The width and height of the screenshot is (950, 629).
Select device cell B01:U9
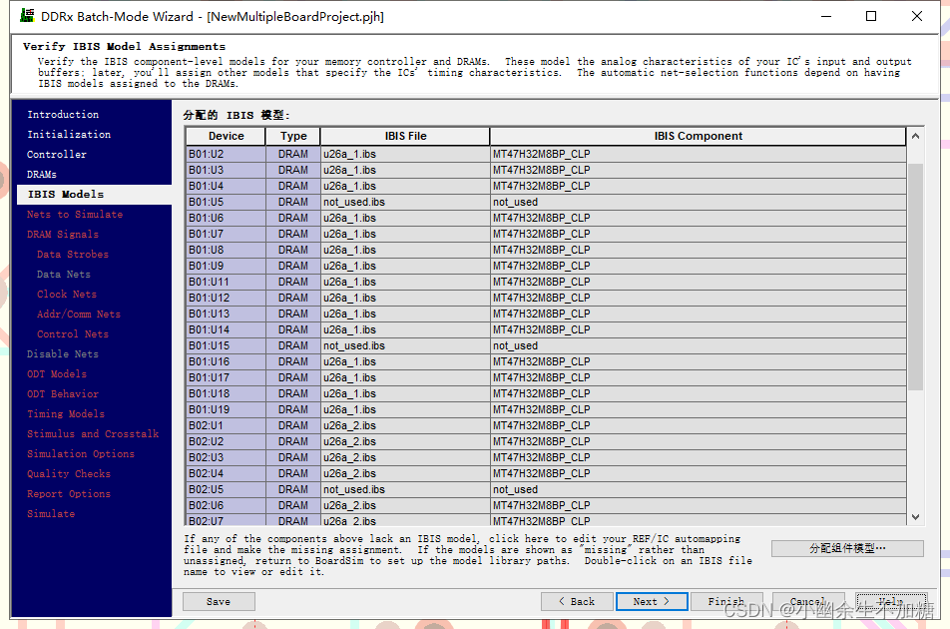coord(226,266)
